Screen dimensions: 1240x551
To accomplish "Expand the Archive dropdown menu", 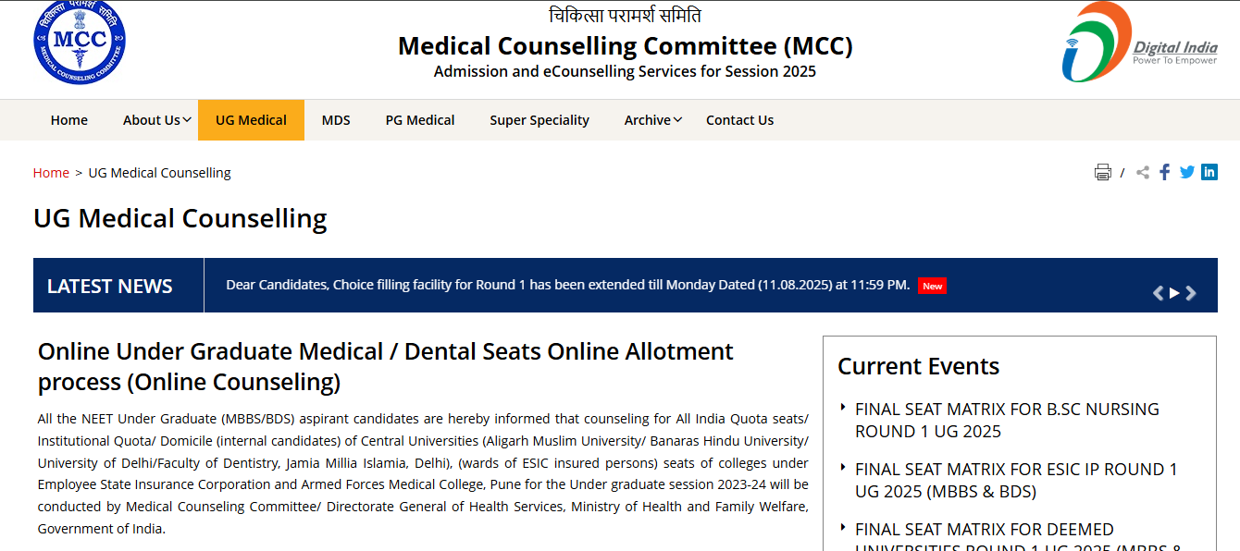I will 653,120.
